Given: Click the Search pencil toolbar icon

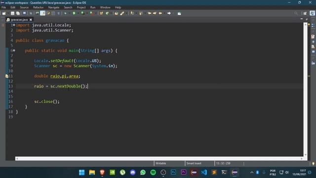Looking at the screenshot, I should [x=122, y=13].
